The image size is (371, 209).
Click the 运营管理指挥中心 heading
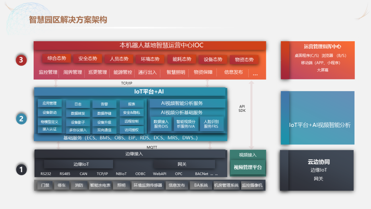(323, 47)
